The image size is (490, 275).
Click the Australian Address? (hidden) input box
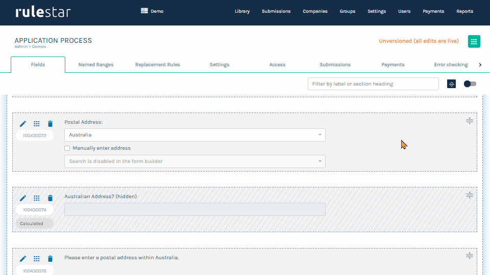[x=194, y=209]
